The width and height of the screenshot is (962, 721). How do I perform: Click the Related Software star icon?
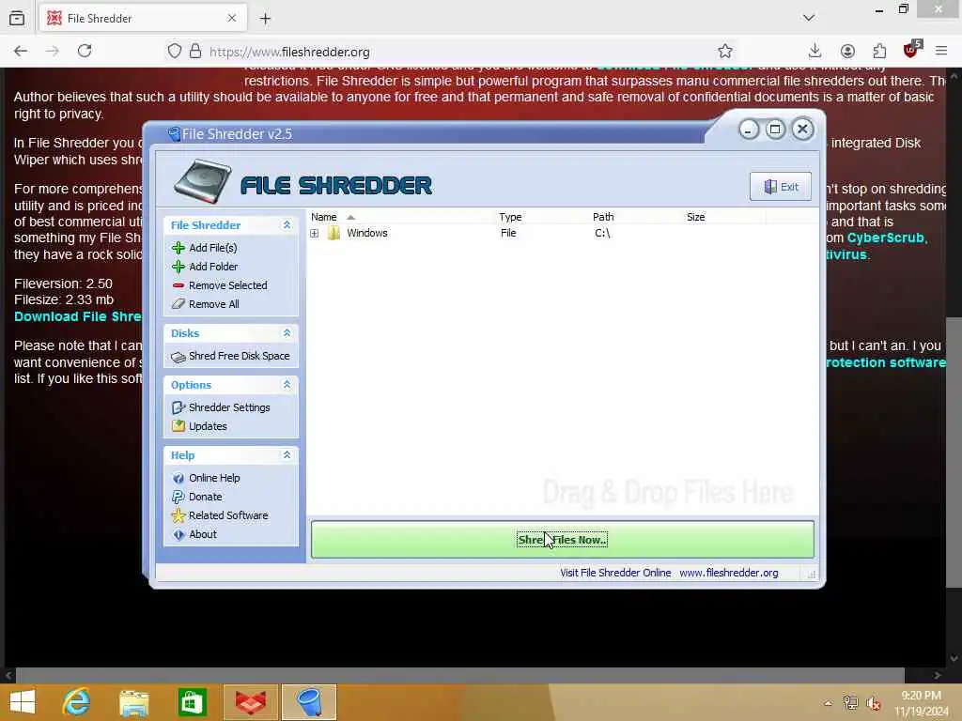(x=178, y=515)
